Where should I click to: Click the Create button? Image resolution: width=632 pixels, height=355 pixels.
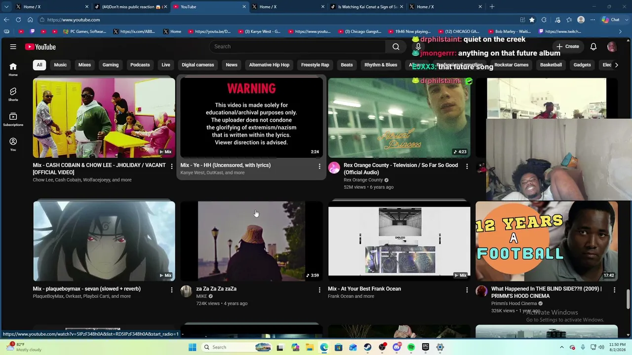click(568, 46)
